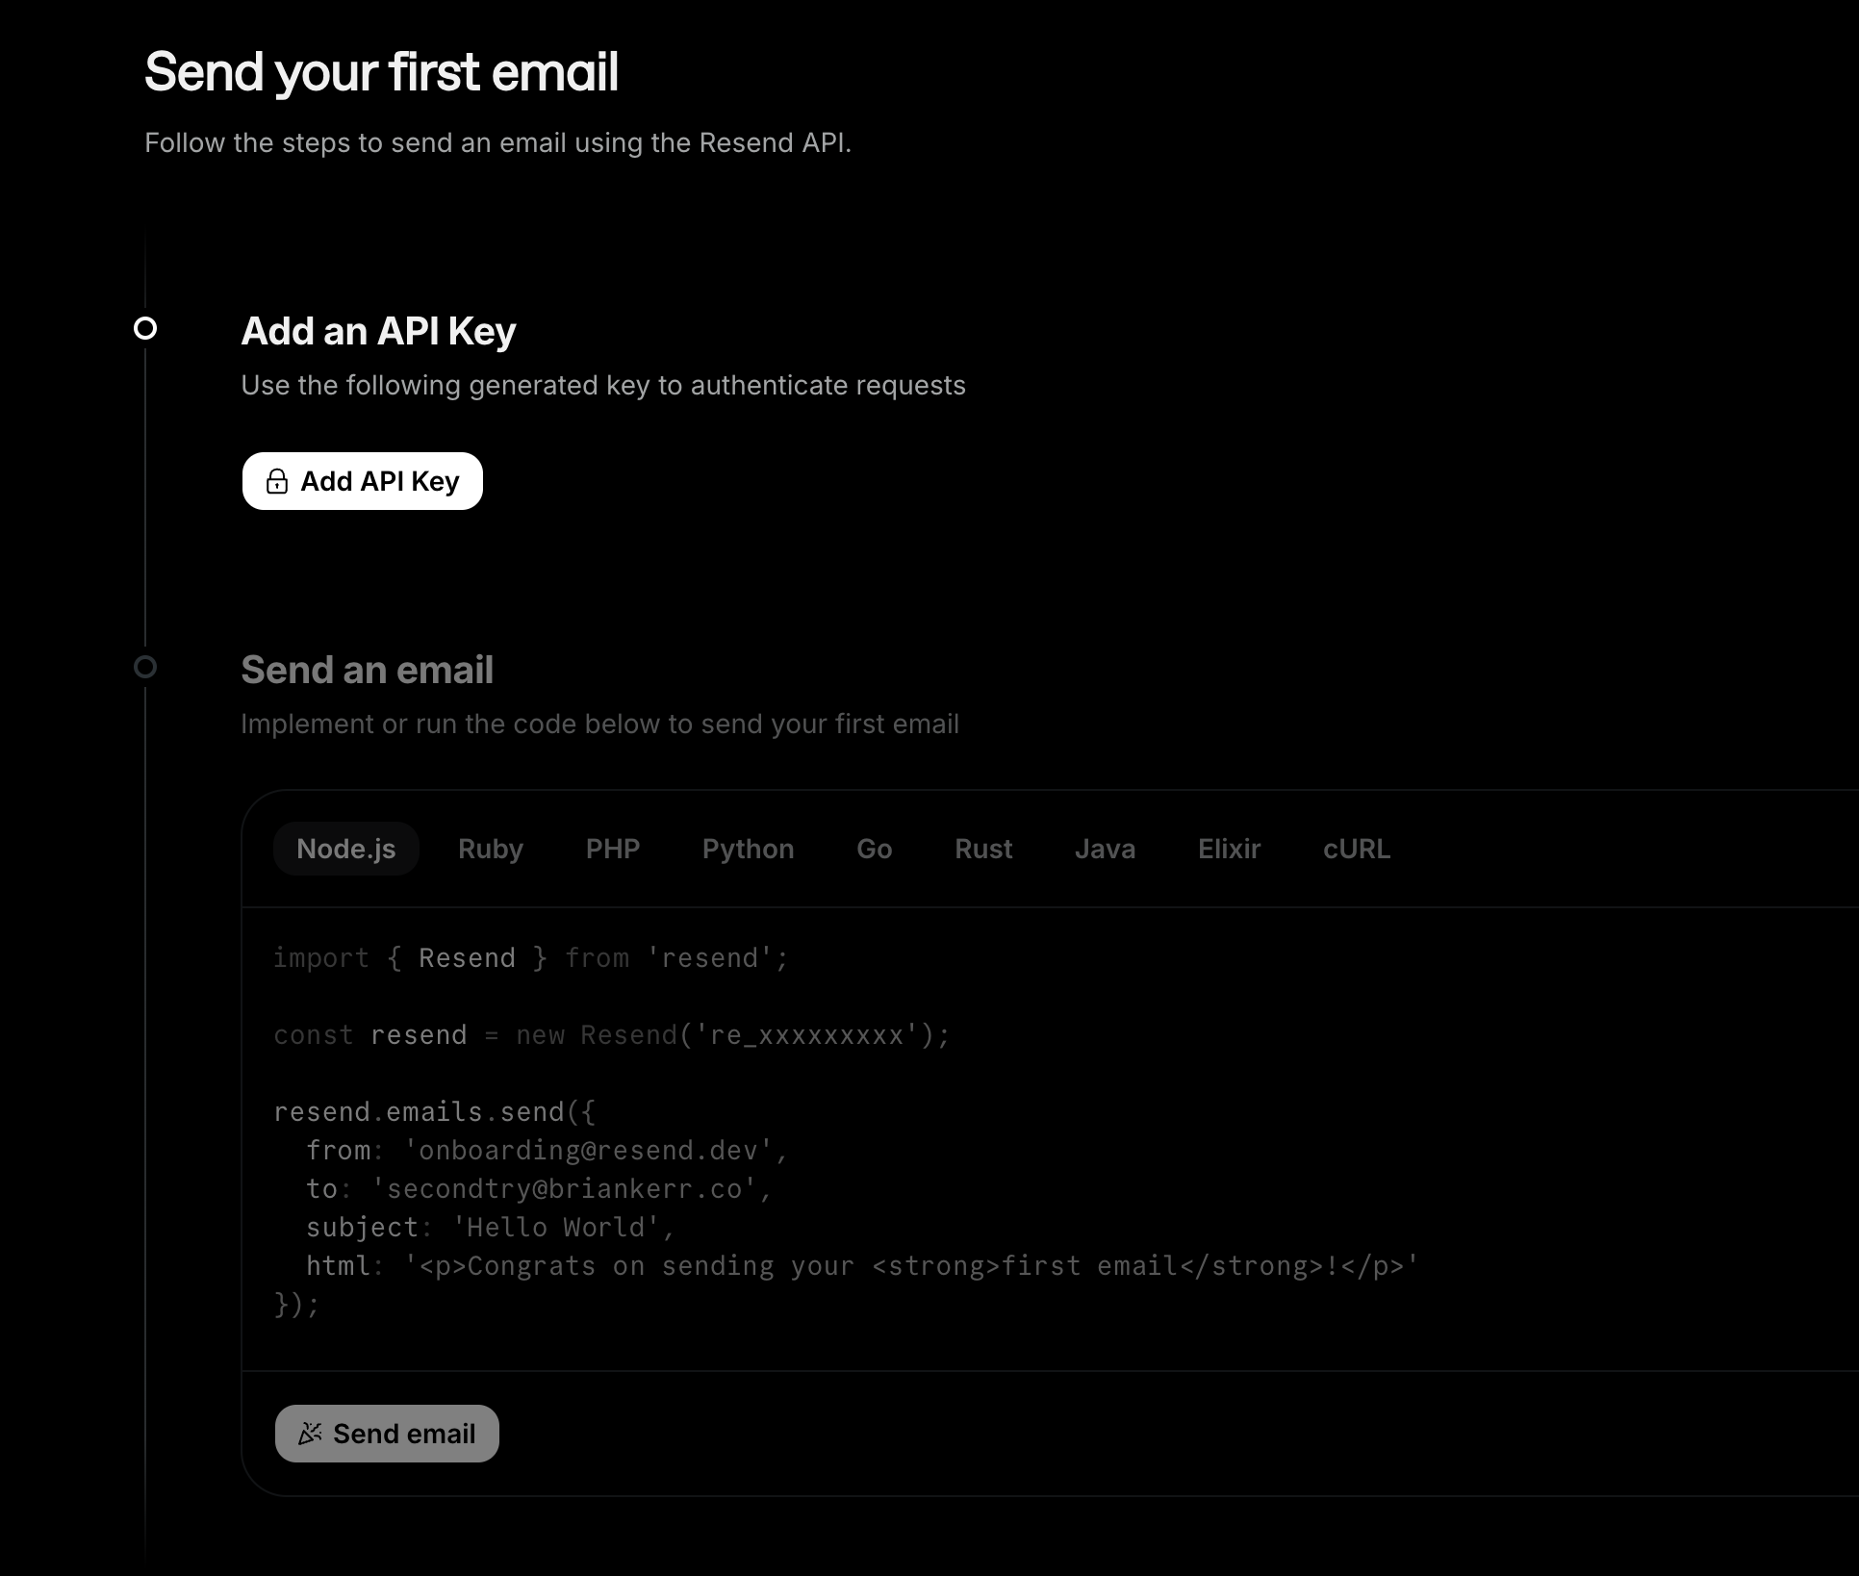The width and height of the screenshot is (1859, 1576).
Task: Click the sender address onboarding@resend.dev
Action: tap(589, 1151)
